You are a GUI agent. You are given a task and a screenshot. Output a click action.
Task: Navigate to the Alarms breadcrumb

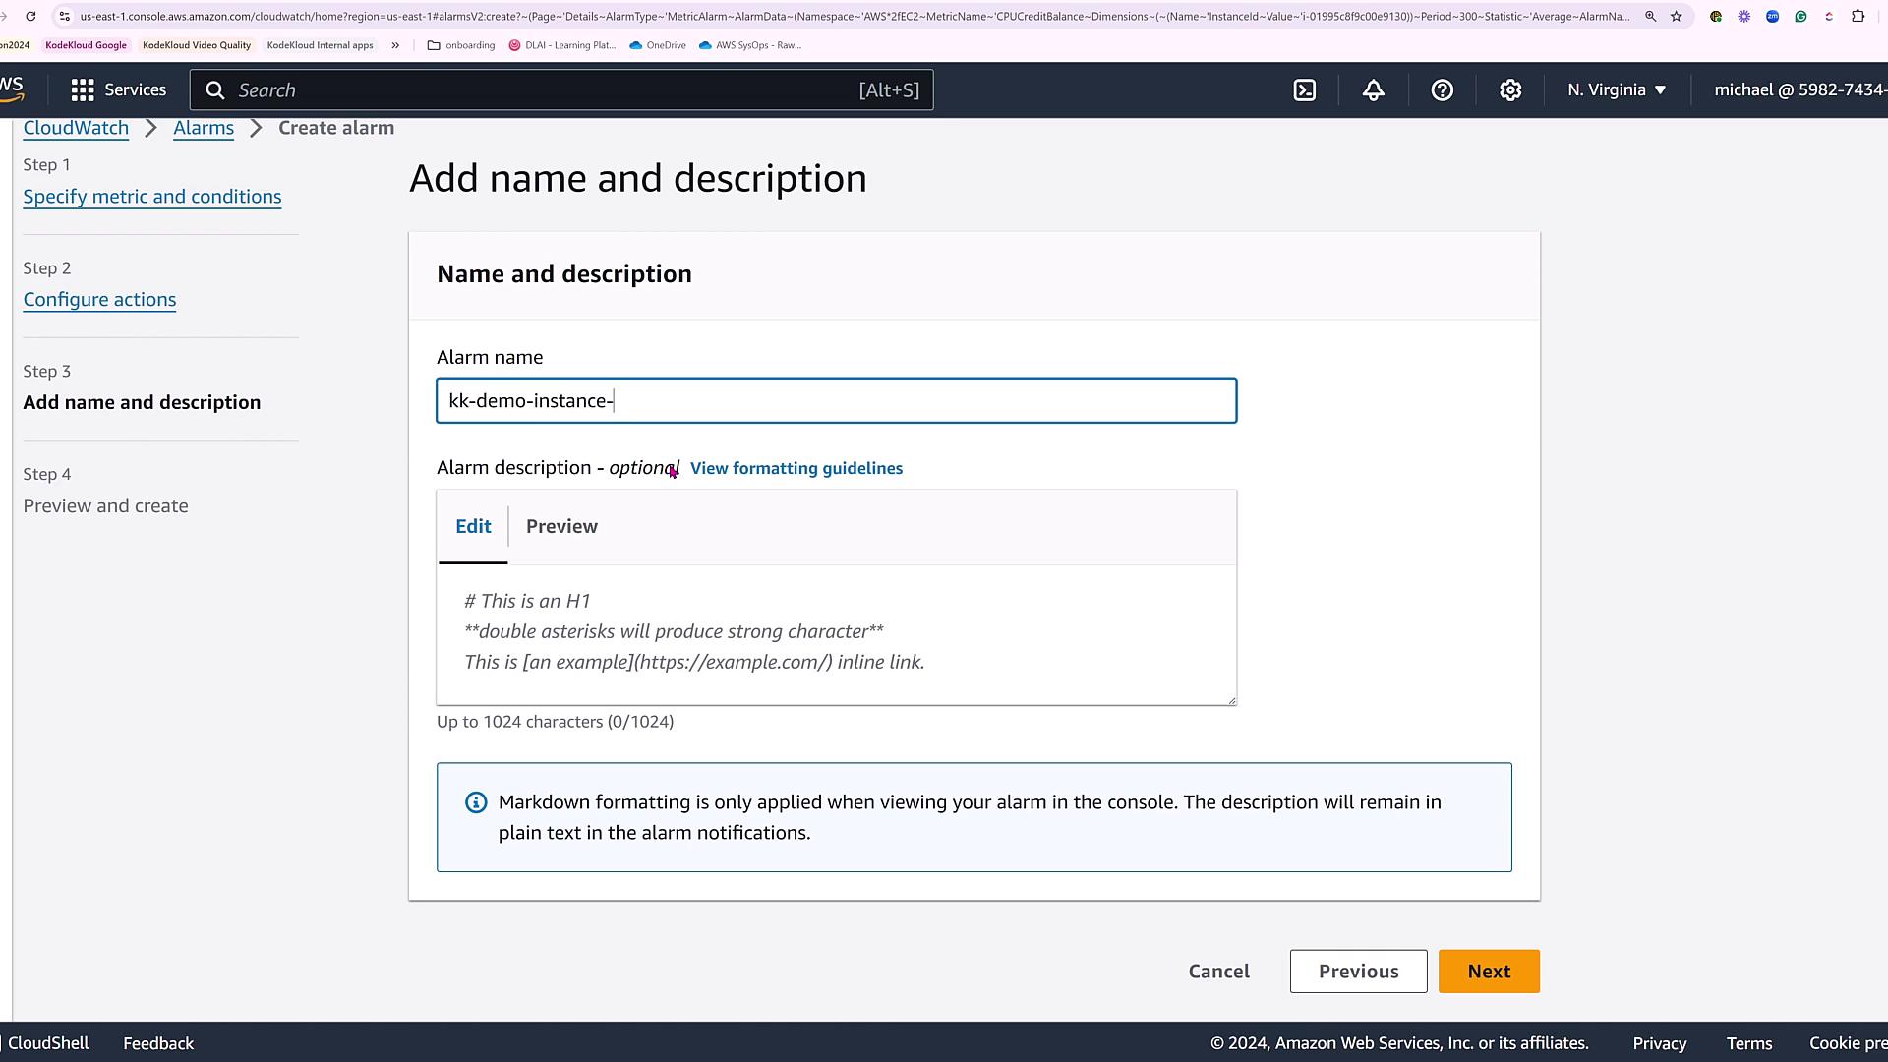(x=204, y=128)
